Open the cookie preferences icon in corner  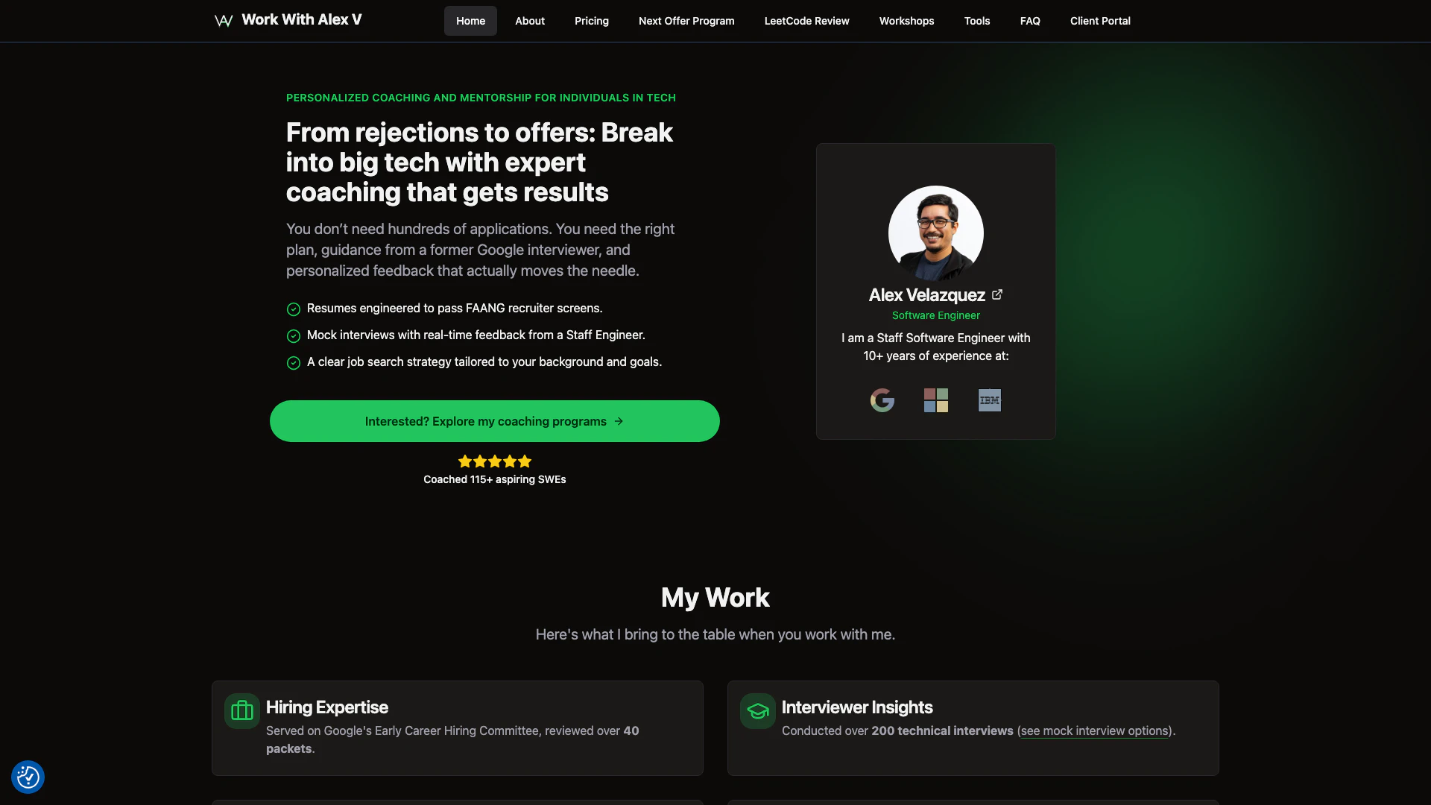click(x=28, y=777)
